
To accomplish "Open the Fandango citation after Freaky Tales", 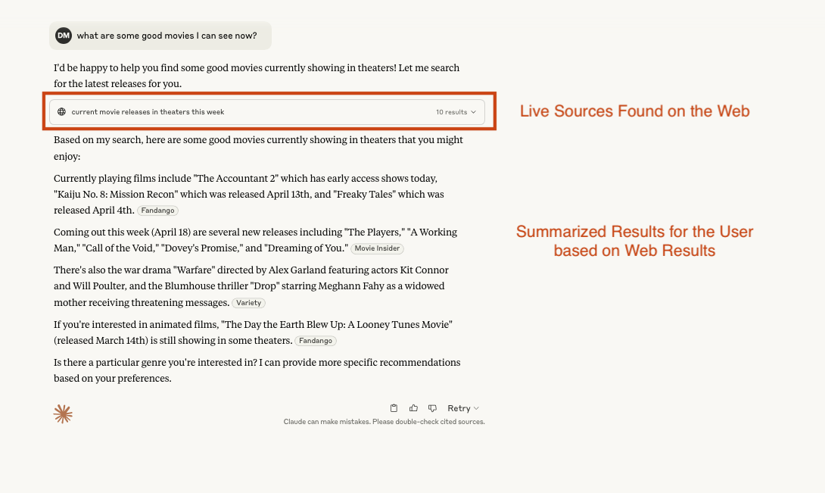I will pyautogui.click(x=157, y=211).
